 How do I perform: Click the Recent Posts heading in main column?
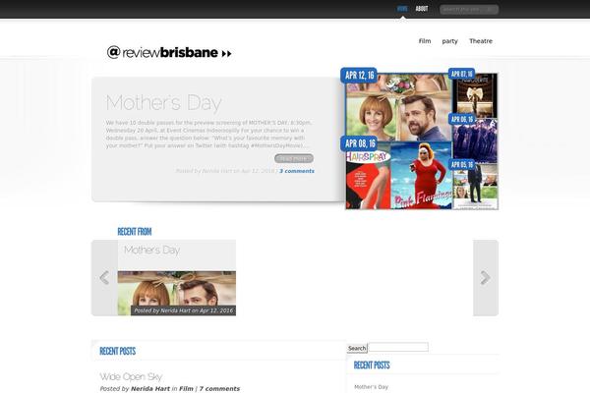coord(117,352)
